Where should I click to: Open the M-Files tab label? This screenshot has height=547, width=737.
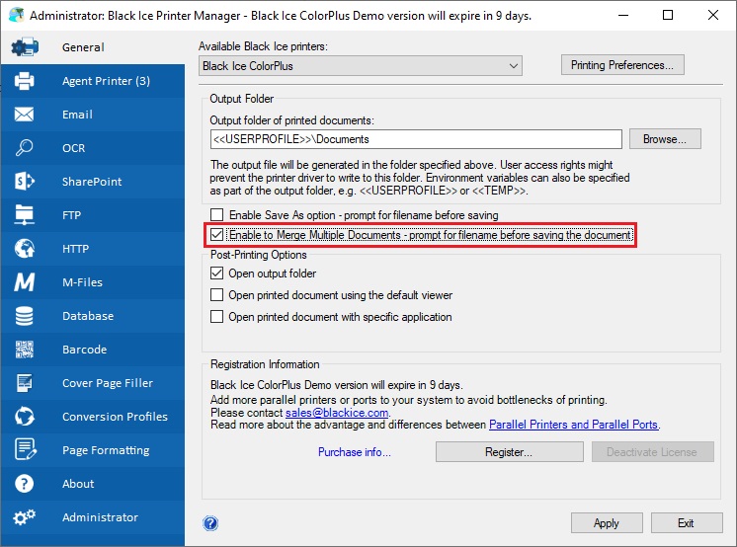[x=82, y=282]
